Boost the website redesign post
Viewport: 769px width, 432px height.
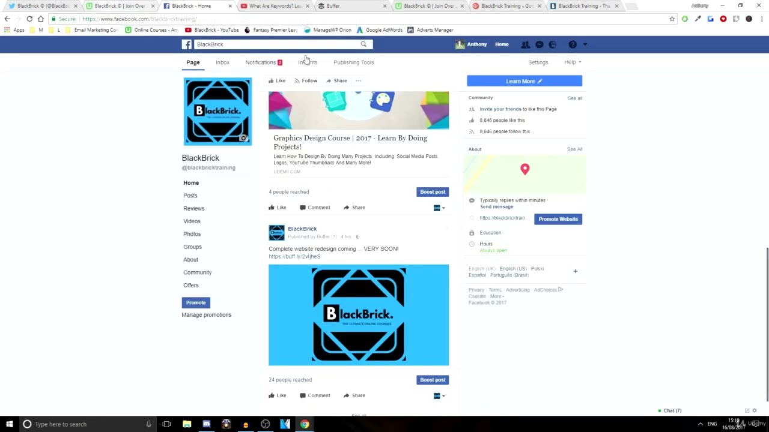click(x=433, y=380)
